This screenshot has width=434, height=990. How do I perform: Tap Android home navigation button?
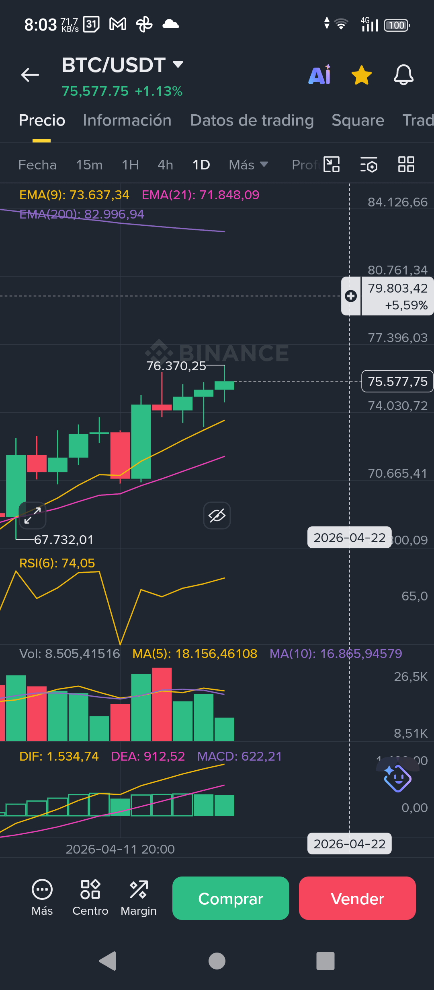coord(217,961)
